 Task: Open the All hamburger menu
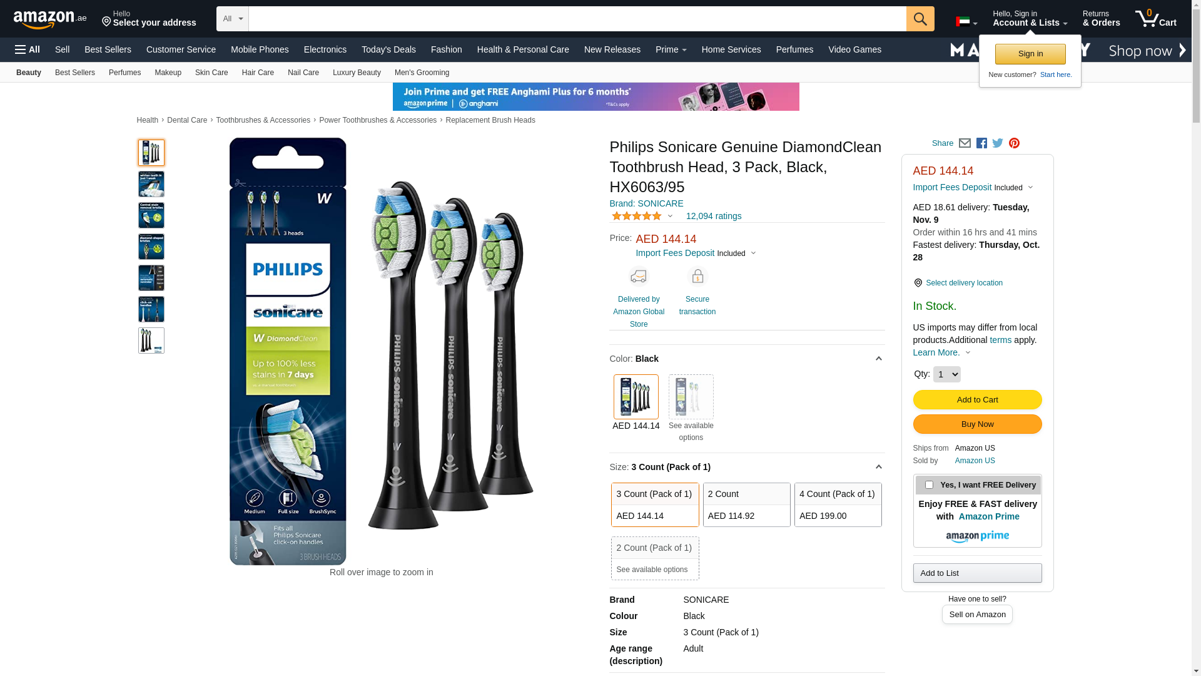point(28,49)
